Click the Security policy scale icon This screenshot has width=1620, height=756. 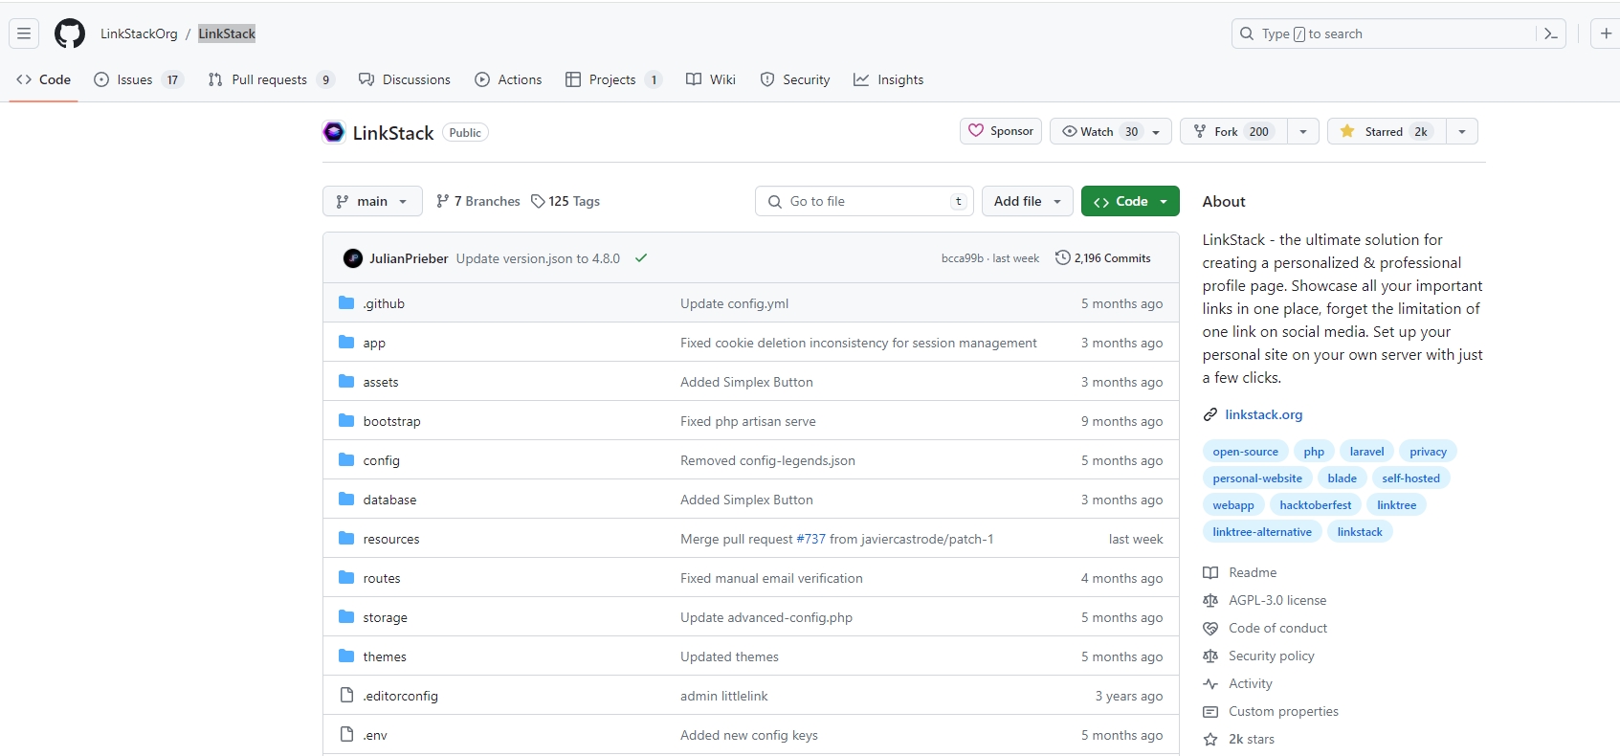(x=1210, y=656)
